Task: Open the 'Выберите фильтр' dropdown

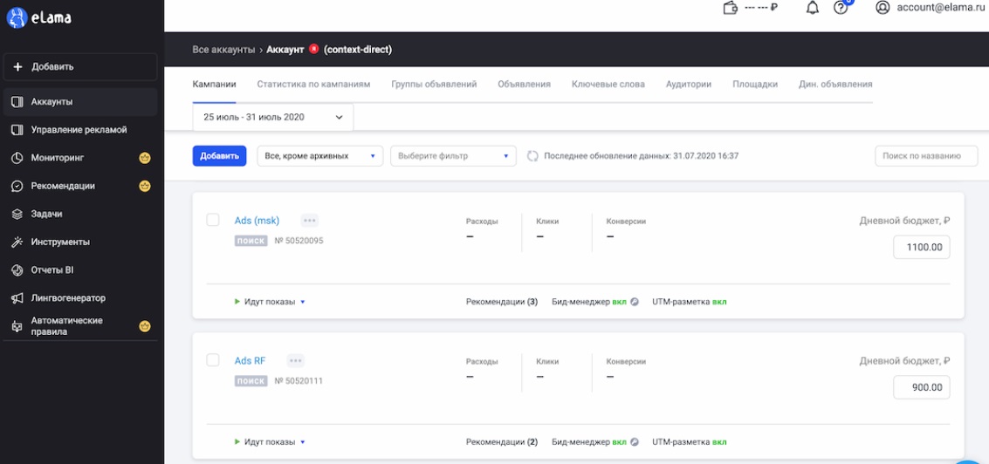Action: [x=453, y=156]
